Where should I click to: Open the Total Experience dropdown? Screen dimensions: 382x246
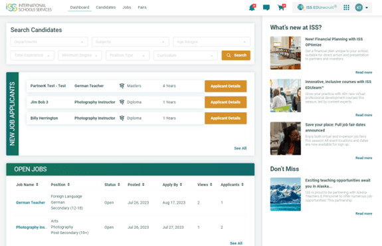click(x=32, y=55)
